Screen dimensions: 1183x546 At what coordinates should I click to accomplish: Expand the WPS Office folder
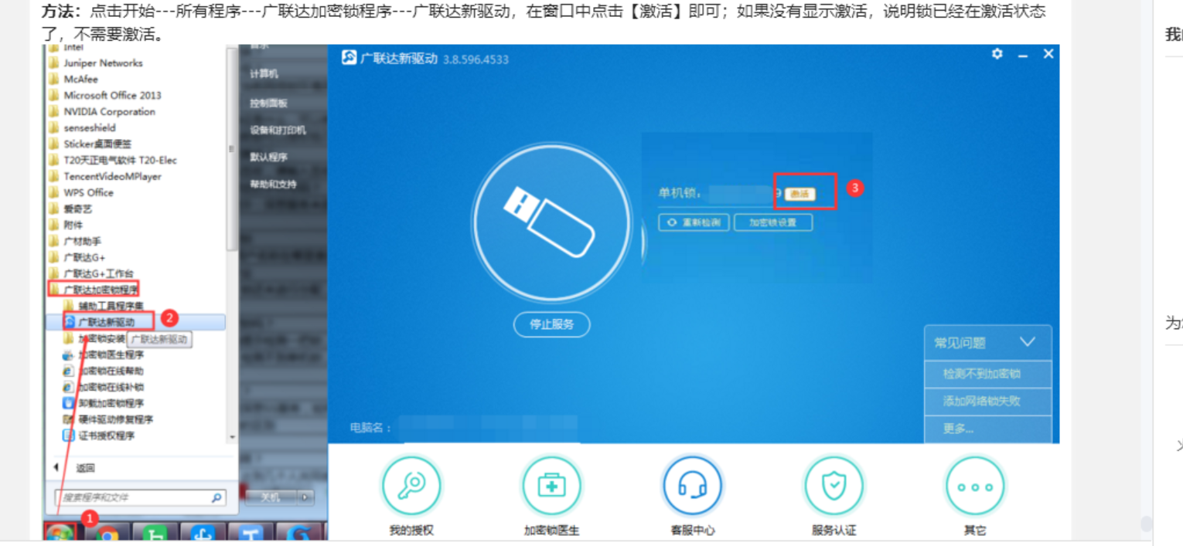coord(80,192)
